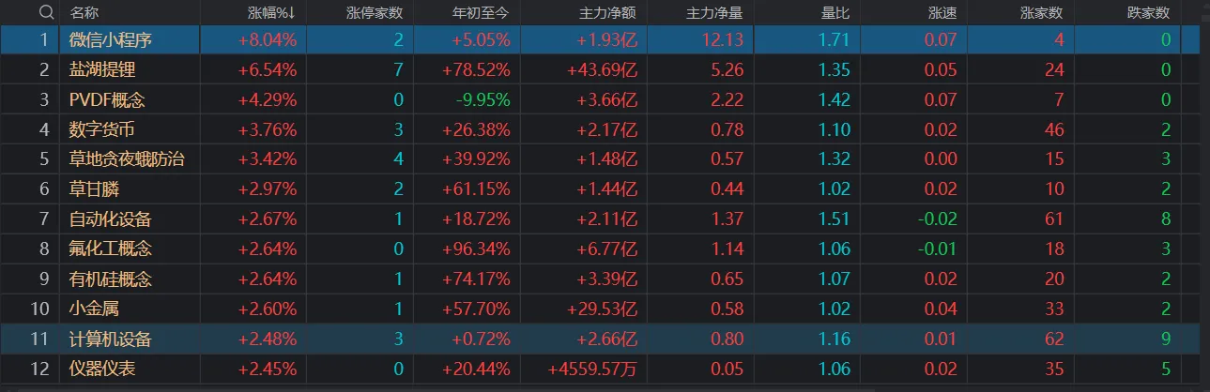
Task: Open the 小金属 sector
Action: pos(95,309)
